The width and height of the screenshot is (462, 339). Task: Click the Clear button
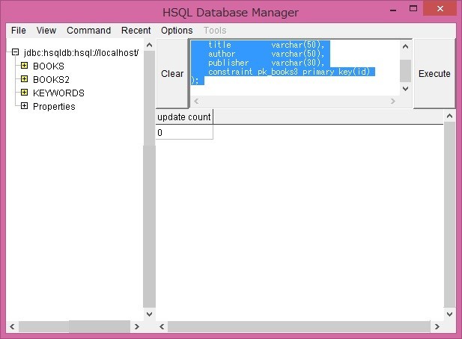pos(172,73)
